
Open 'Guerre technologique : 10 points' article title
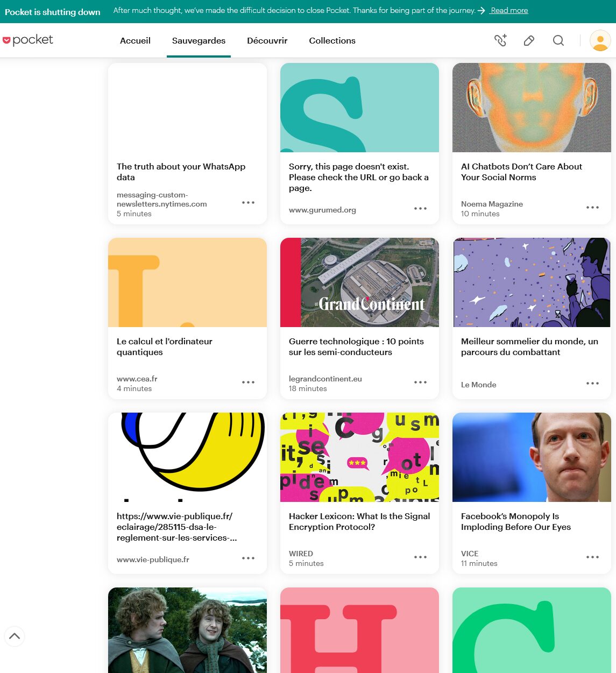(356, 347)
